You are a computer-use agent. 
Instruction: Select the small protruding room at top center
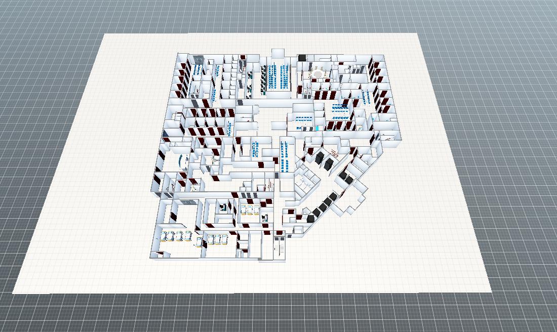(277, 53)
